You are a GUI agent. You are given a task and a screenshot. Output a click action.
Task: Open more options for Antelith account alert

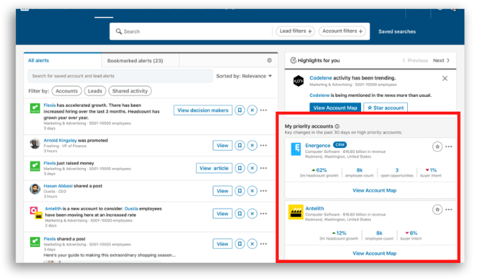pyautogui.click(x=264, y=213)
